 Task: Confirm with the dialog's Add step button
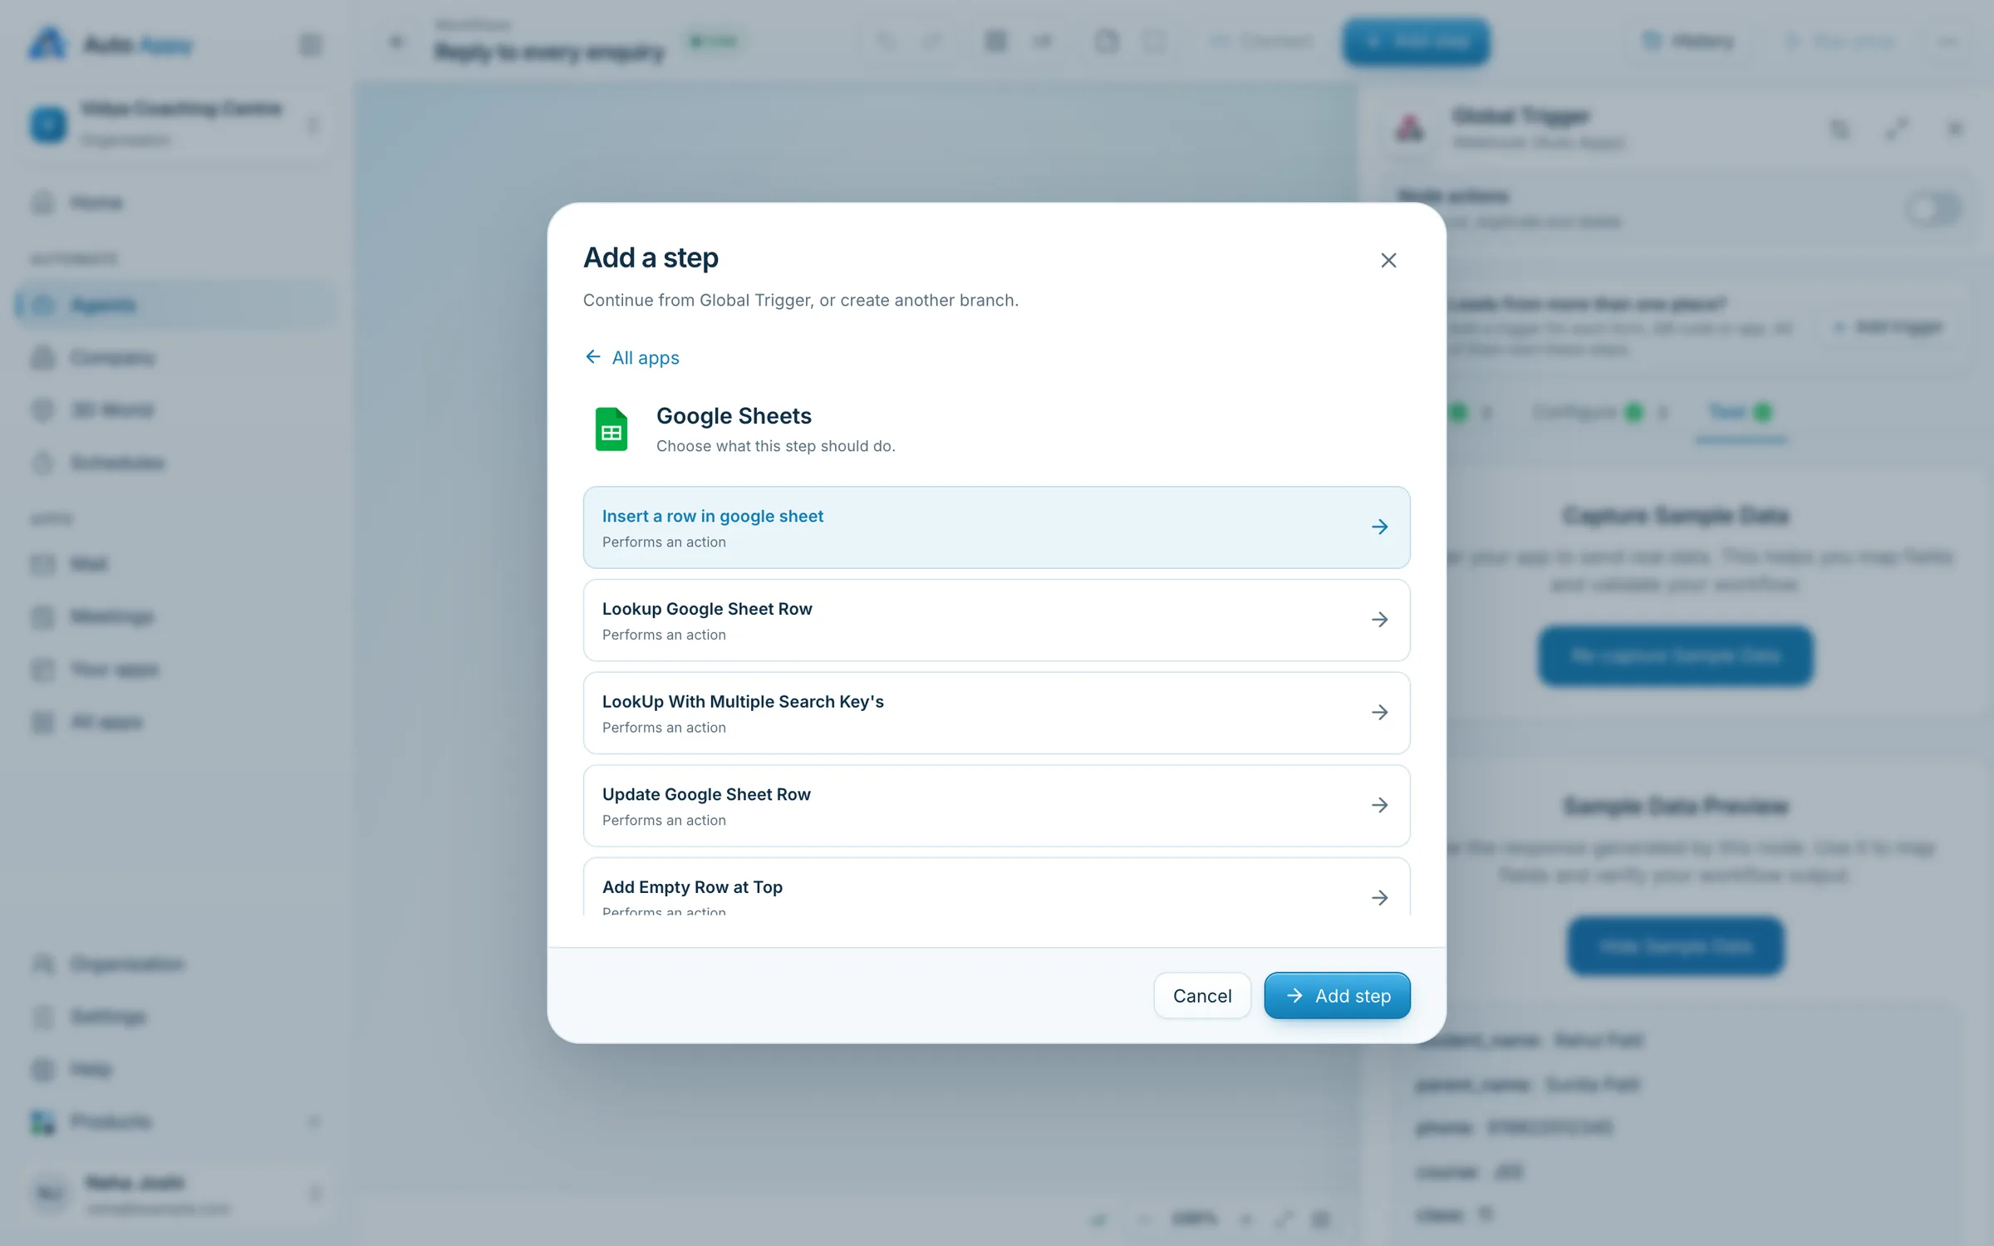[x=1337, y=995]
